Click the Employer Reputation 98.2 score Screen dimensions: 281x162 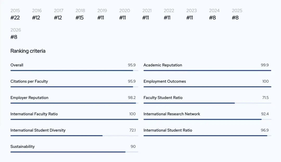[x=132, y=98]
